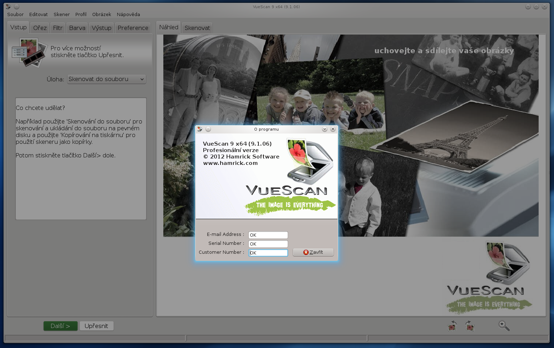
Task: Switch to the Výstup tab
Action: pyautogui.click(x=102, y=28)
